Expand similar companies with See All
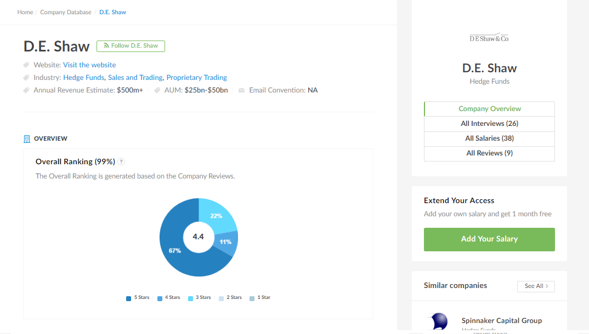The image size is (589, 334). pyautogui.click(x=536, y=286)
